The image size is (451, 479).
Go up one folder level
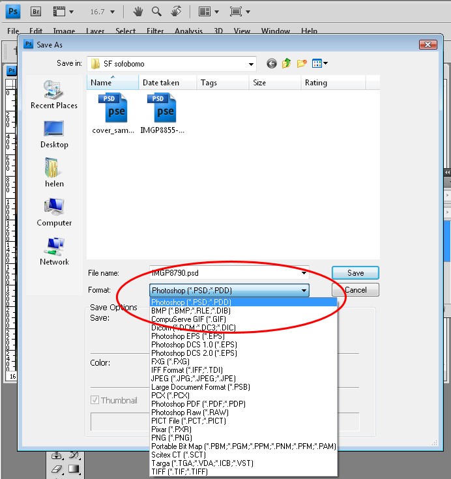click(x=287, y=63)
